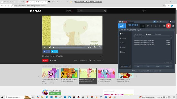Toggle mouse cursor effects in Bandicam
The height and width of the screenshot is (99, 177).
tap(155, 26)
